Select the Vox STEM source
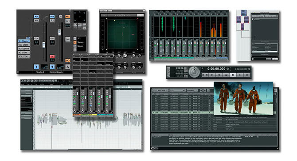The image size is (297, 161). tap(23, 45)
